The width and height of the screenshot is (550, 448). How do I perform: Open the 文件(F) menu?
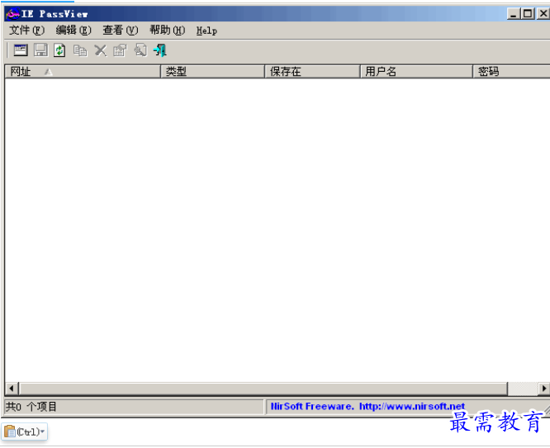pyautogui.click(x=26, y=31)
